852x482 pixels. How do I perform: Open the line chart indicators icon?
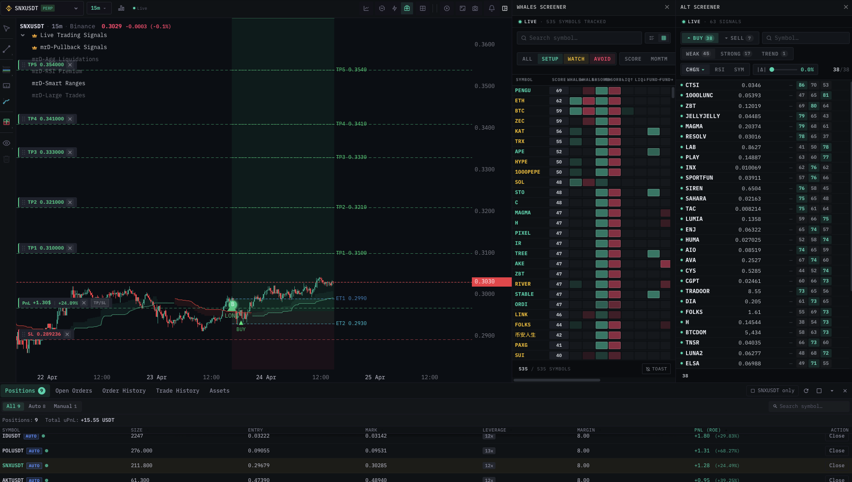[x=366, y=8]
